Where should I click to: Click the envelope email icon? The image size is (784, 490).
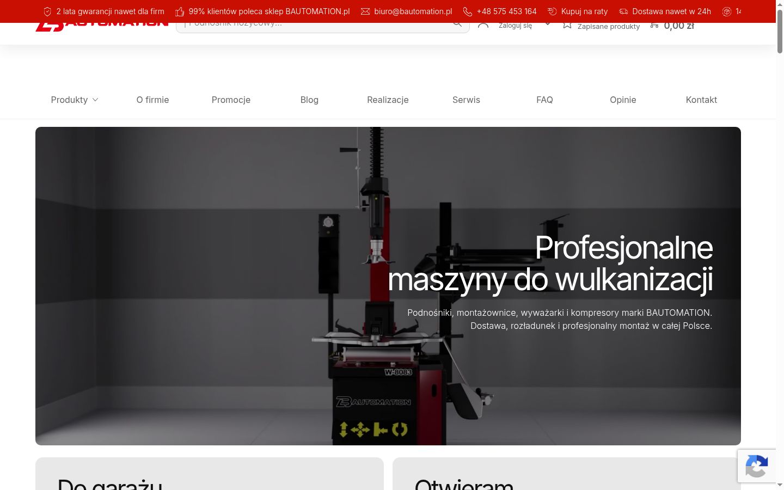tap(365, 11)
